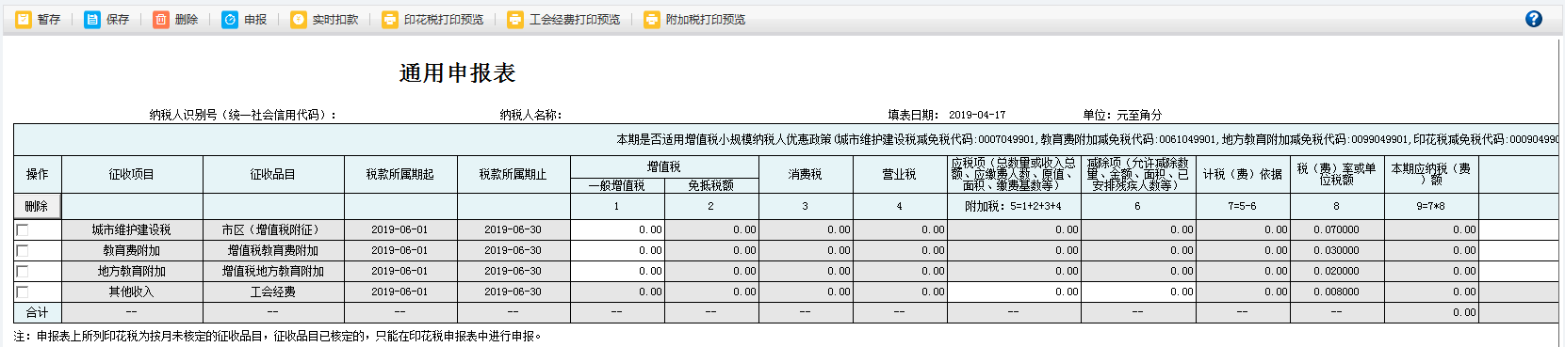Image resolution: width=1565 pixels, height=347 pixels.
Task: Click the 税款所属期止 column header
Action: tap(514, 174)
